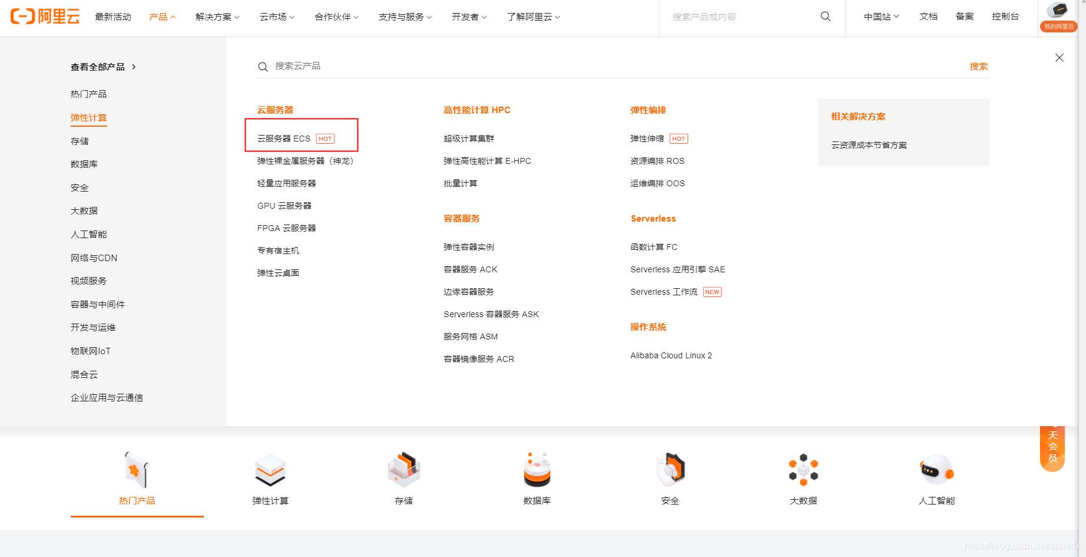Open 弹性高性能计算 E-HPC link
The width and height of the screenshot is (1086, 557).
coord(487,161)
